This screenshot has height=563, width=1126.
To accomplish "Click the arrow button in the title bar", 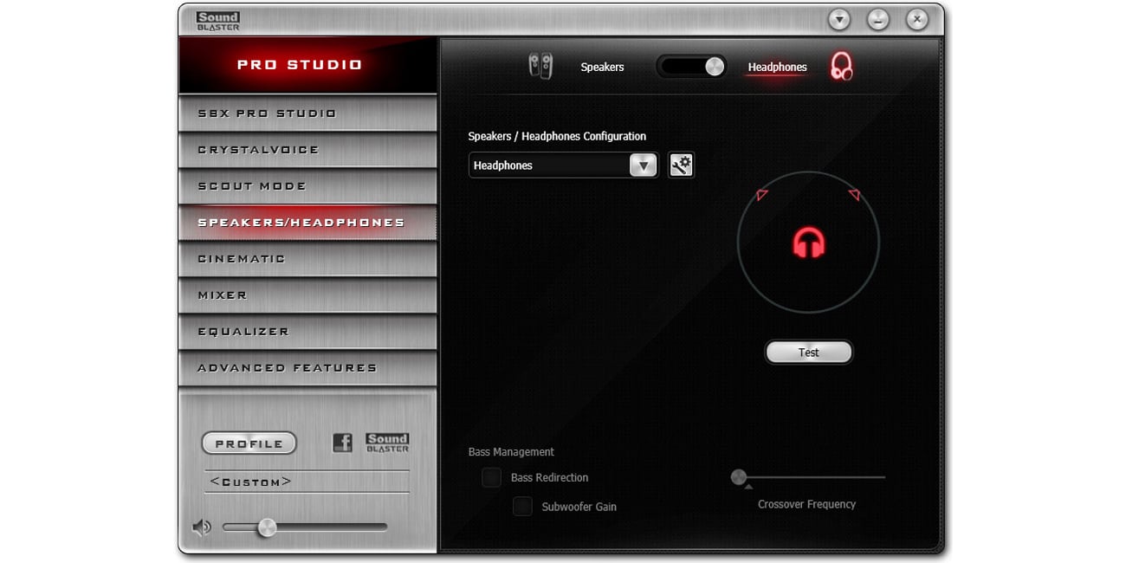I will pyautogui.click(x=838, y=18).
